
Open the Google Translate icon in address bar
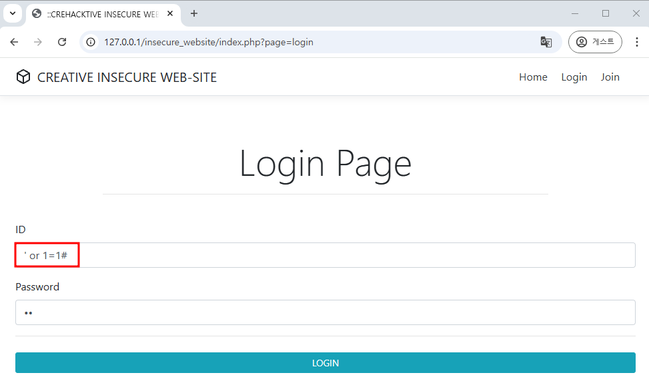pyautogui.click(x=546, y=42)
